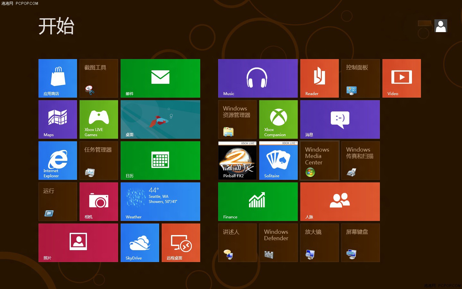Open the 桌面 desktop tile with fish
462x289 pixels.
click(x=160, y=119)
